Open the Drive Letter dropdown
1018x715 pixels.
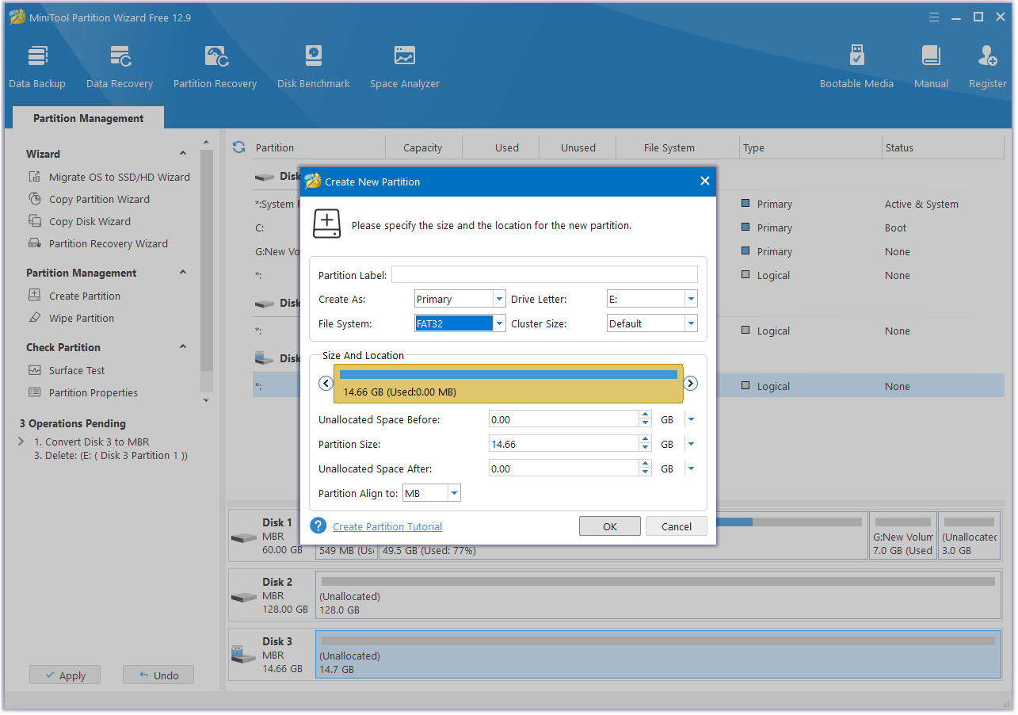coord(691,299)
